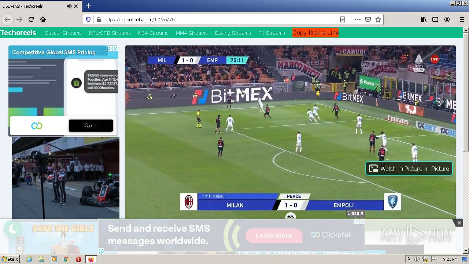The width and height of the screenshot is (469, 264).
Task: Click Competitive Global SMS Pricing ad title
Action: [x=54, y=52]
